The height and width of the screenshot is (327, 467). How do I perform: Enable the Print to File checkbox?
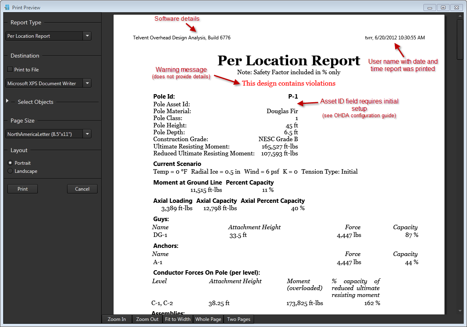[10, 69]
